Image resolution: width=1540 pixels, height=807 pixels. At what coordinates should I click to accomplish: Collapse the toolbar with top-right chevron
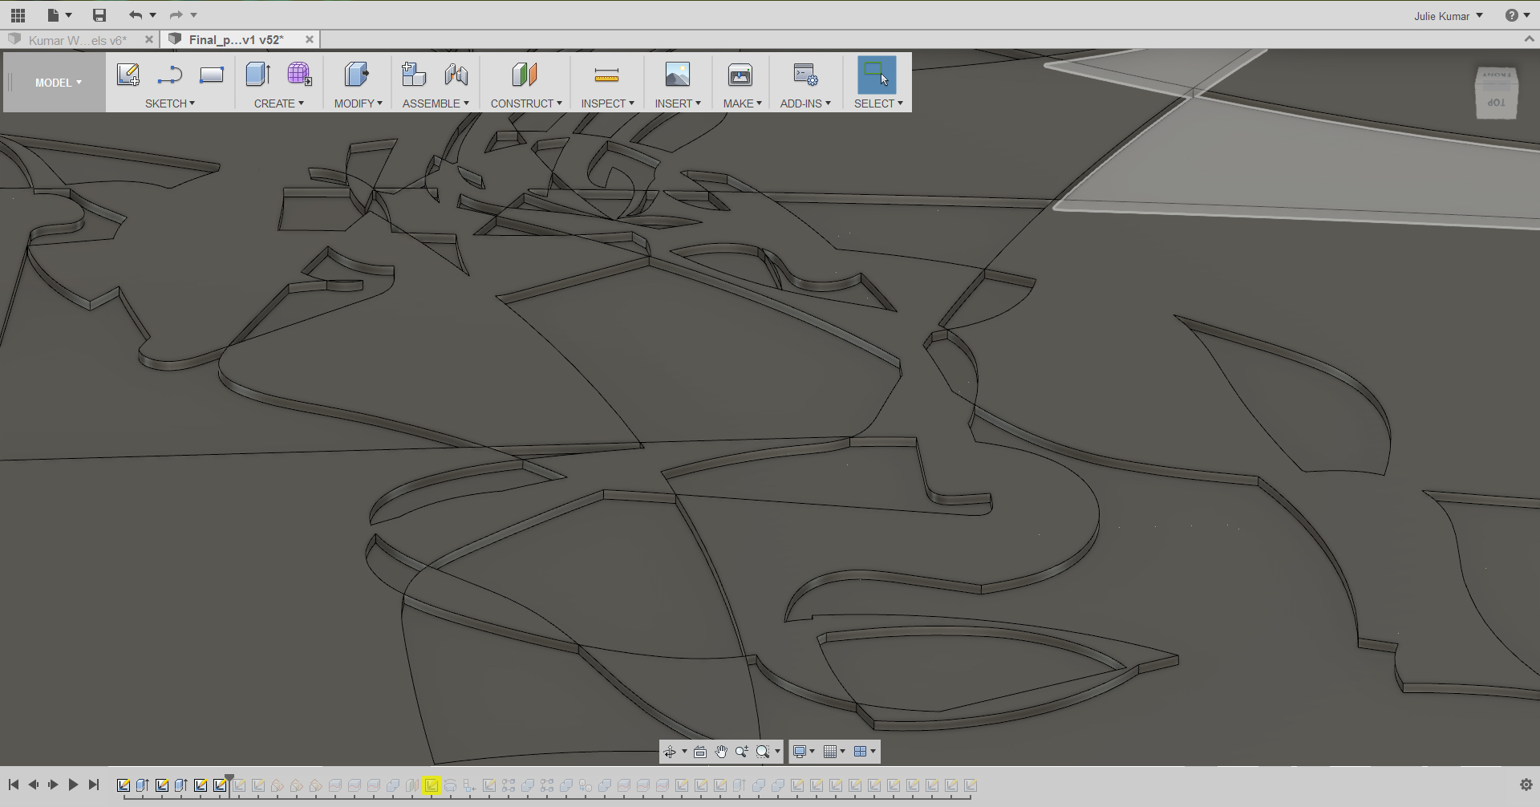(1528, 39)
